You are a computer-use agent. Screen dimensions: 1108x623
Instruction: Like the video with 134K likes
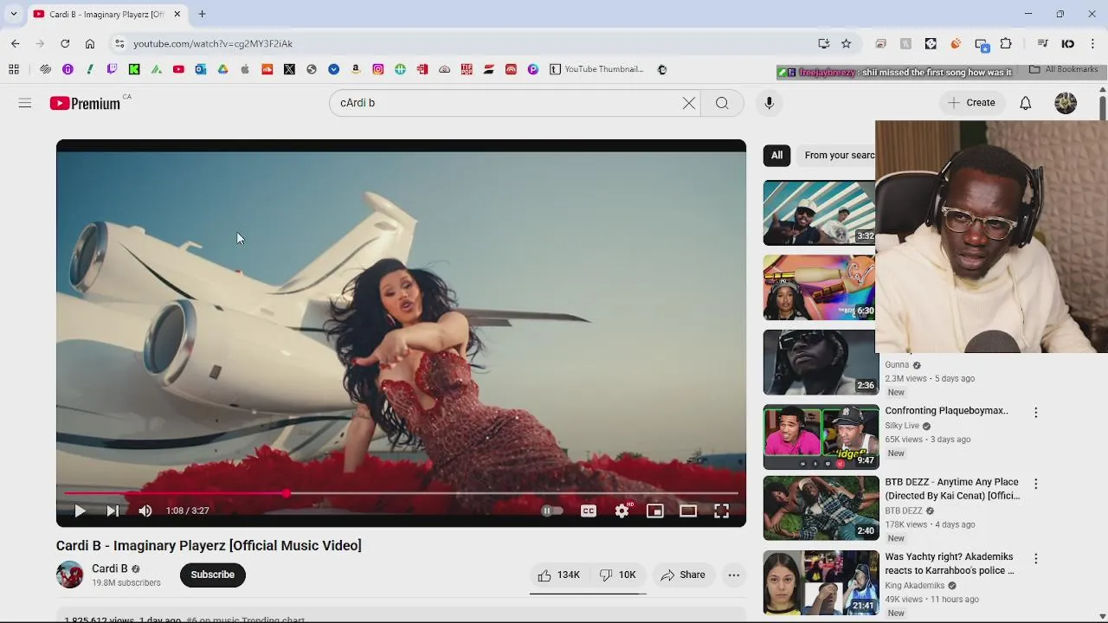coord(558,575)
